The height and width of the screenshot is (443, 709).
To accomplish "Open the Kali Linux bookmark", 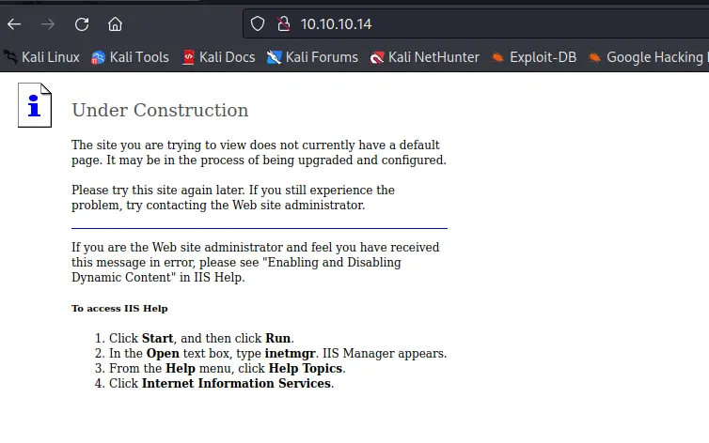I will (x=41, y=57).
